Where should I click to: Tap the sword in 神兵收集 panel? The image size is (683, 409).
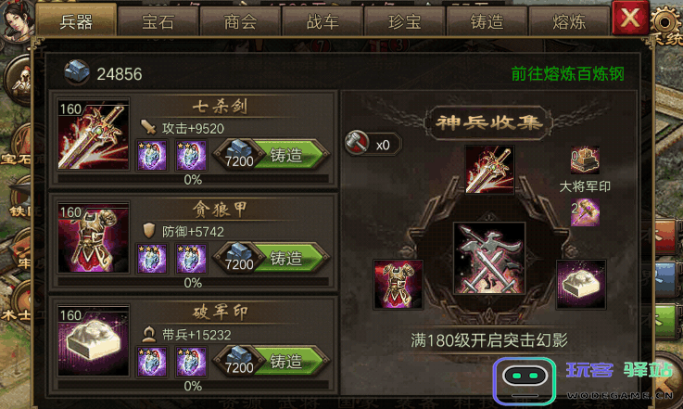[489, 170]
